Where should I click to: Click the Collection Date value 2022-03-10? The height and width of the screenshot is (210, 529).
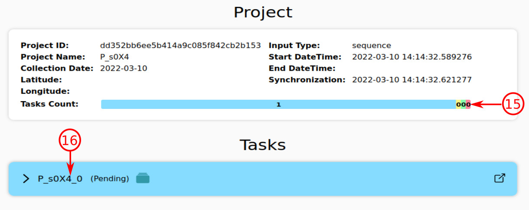coord(124,69)
